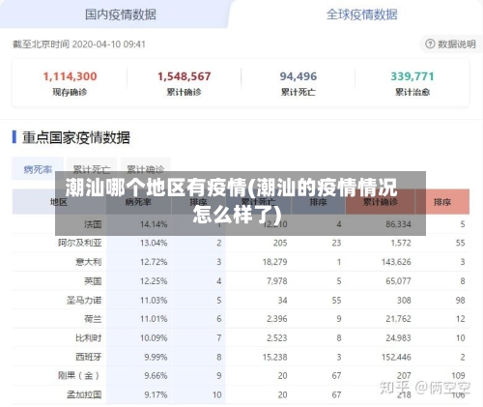Click the 308 confirmed cell for 圣马力诺
The width and height of the screenshot is (483, 407).
[404, 300]
